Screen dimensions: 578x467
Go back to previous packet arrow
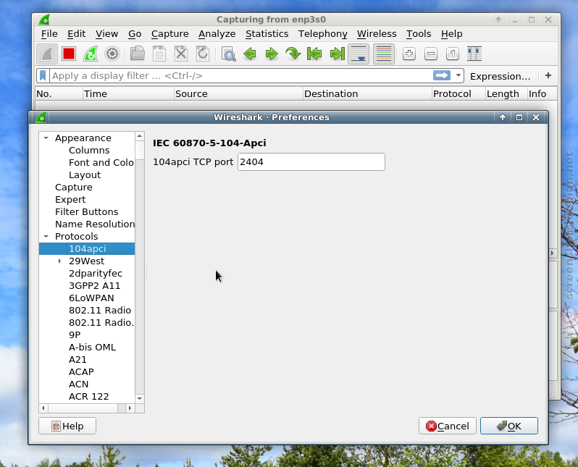[x=250, y=54]
